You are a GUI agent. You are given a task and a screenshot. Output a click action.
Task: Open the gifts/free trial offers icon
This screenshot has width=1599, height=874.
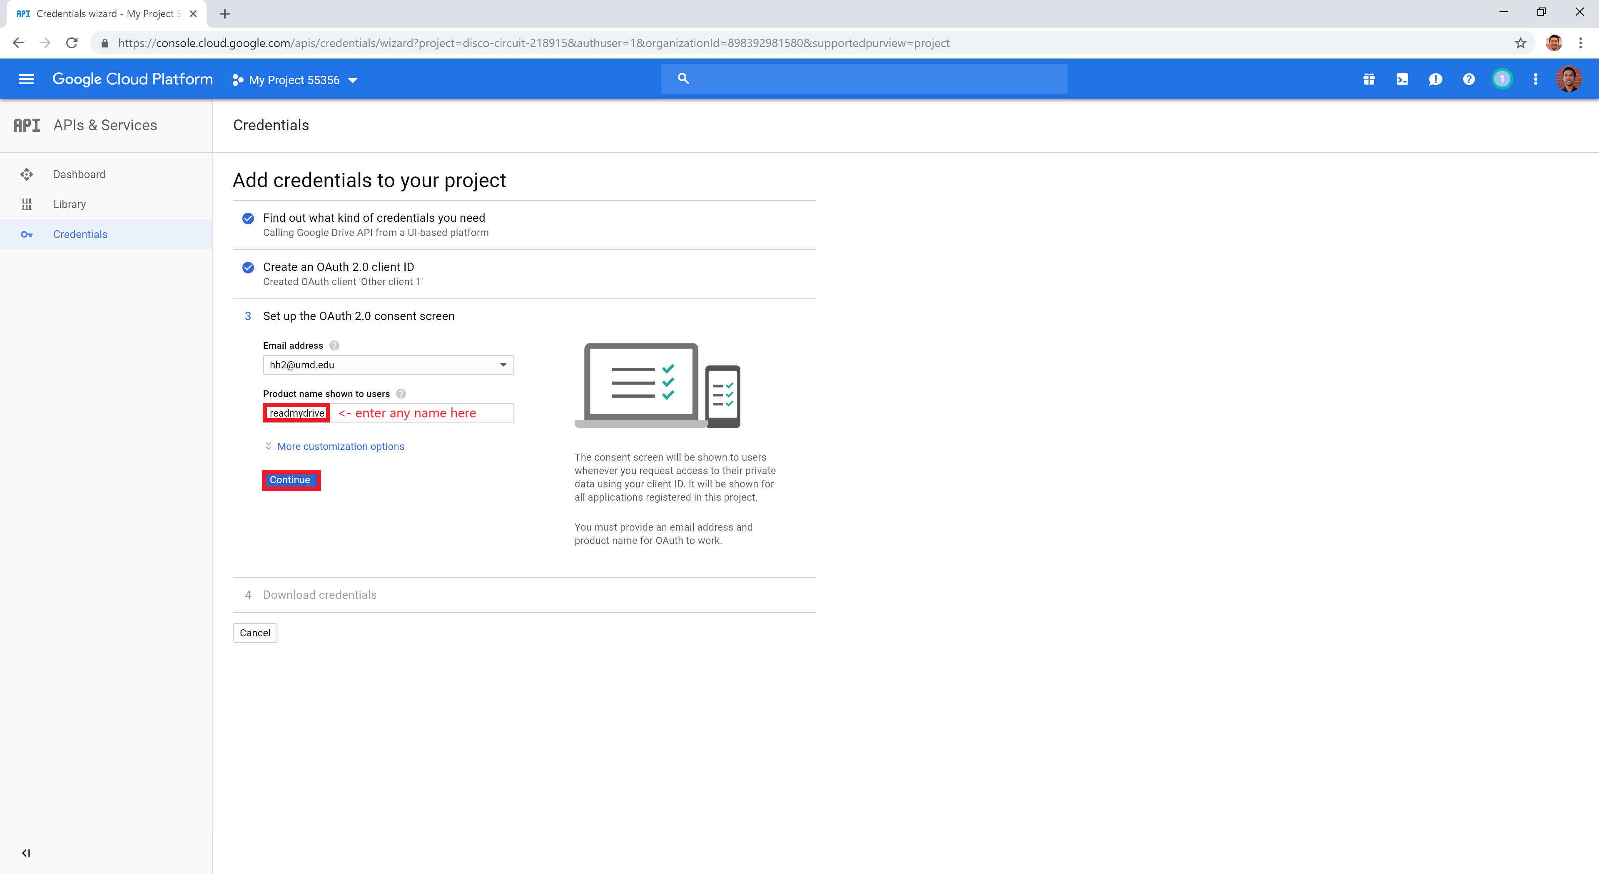coord(1369,79)
